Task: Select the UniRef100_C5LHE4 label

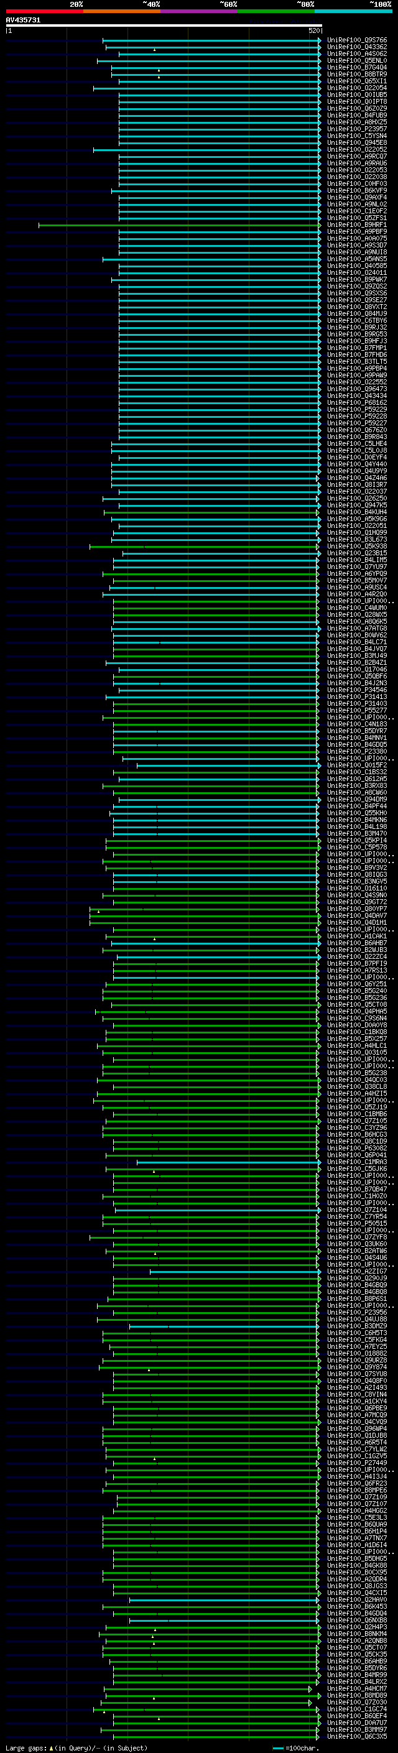Action: [x=356, y=444]
